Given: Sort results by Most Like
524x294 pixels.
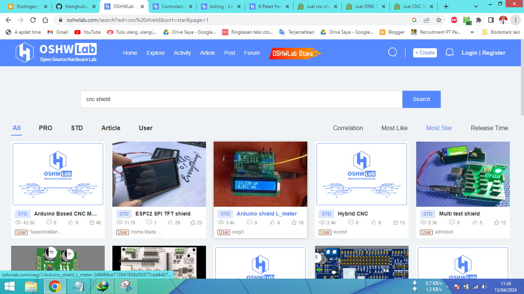Looking at the screenshot, I should pos(394,128).
